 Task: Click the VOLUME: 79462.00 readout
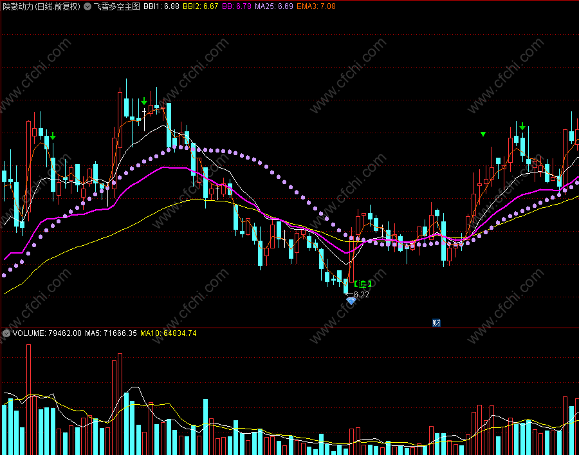47,333
